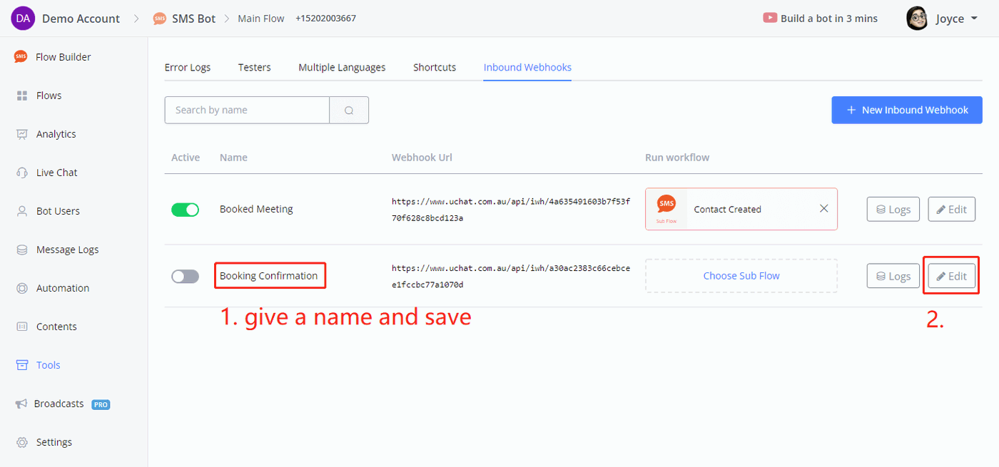The image size is (999, 467).
Task: Click the Build a bot in 3 mins link
Action: pos(829,19)
